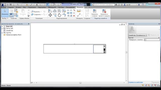Screen dimensions: 161x90
Task: Click the Mirror pick axis icon
Action: tap(59, 11)
